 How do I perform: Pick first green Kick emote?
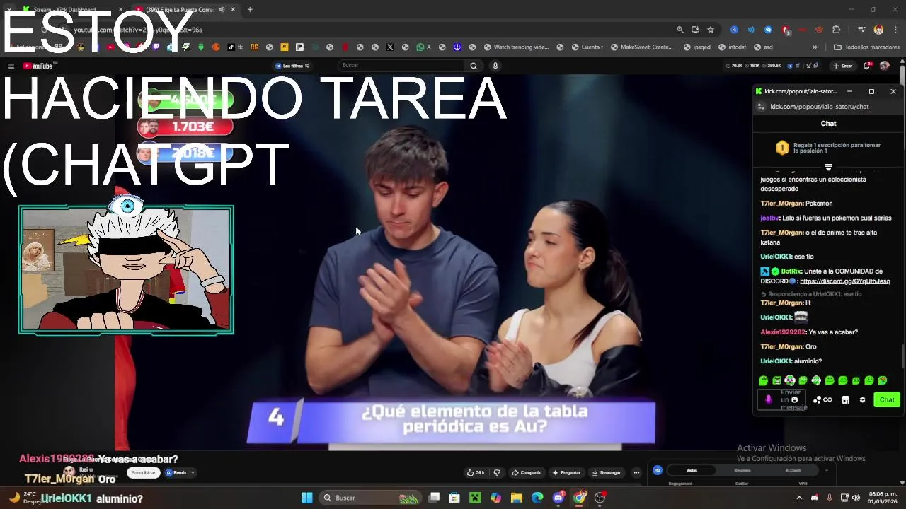(764, 380)
